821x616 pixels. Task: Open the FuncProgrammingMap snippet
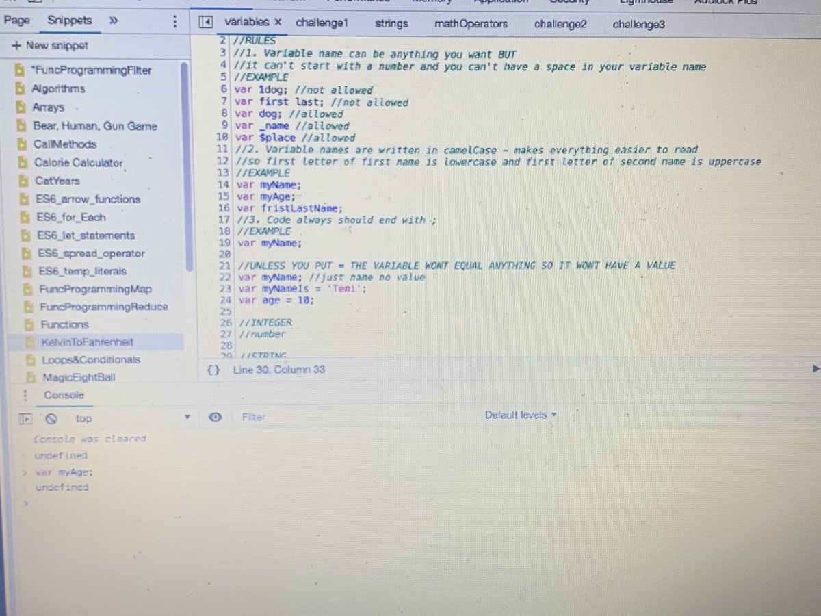pyautogui.click(x=95, y=289)
